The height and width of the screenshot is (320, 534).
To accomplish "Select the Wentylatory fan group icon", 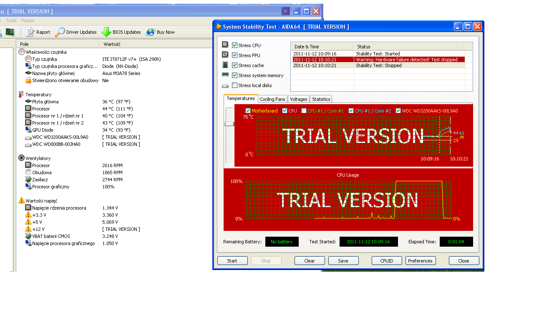I will pyautogui.click(x=22, y=158).
